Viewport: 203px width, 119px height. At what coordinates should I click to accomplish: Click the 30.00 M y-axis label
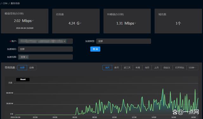(10, 103)
